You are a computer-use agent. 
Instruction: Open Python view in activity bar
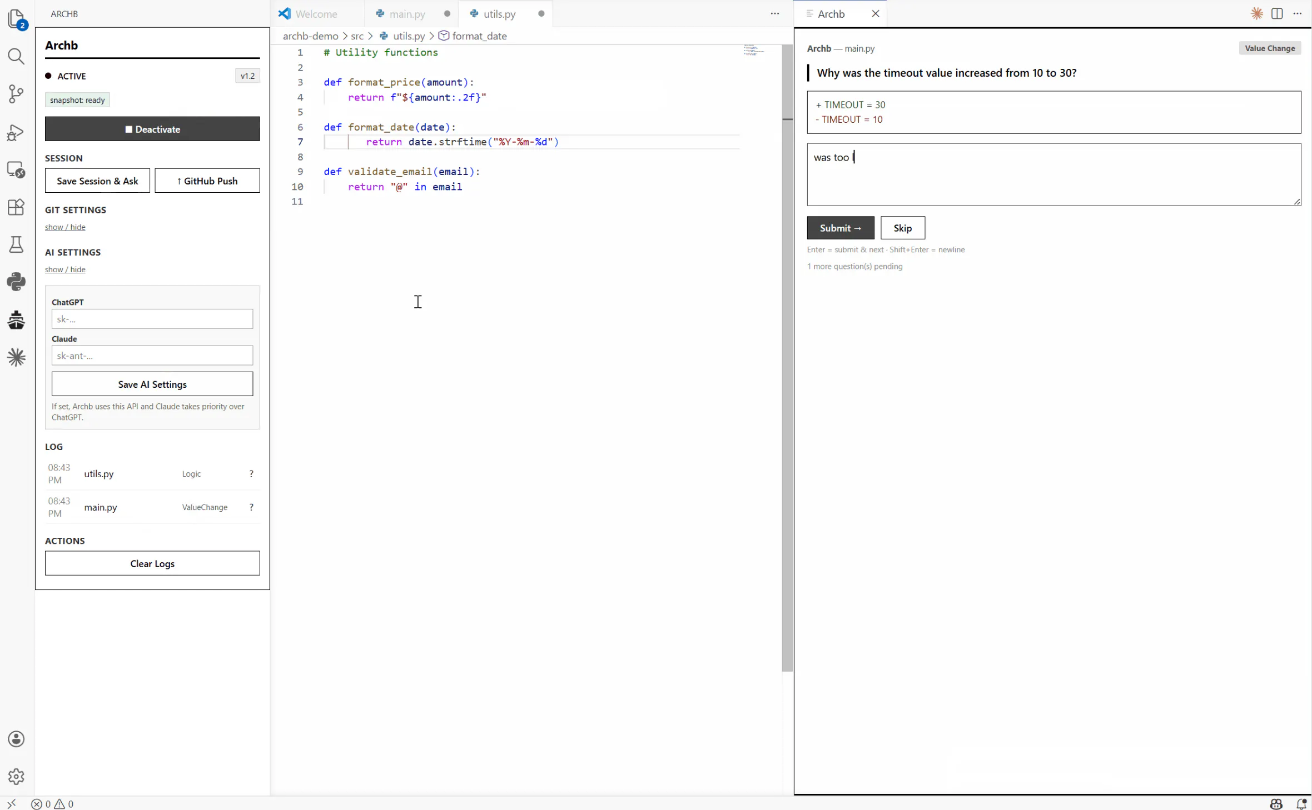(16, 282)
